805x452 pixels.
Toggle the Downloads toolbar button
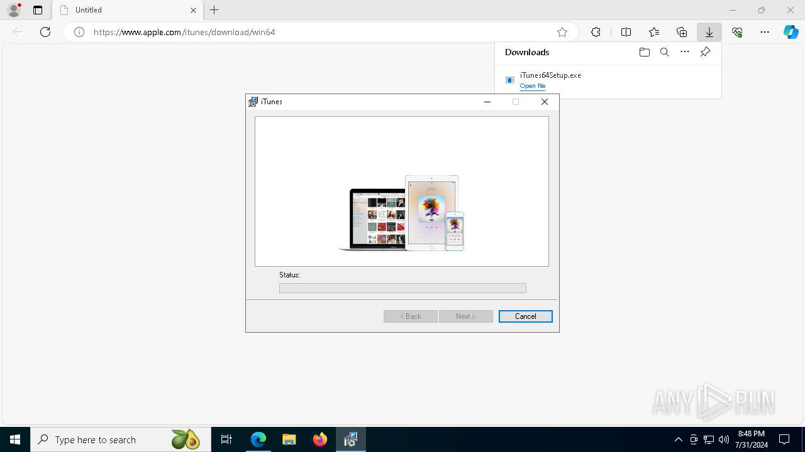709,32
